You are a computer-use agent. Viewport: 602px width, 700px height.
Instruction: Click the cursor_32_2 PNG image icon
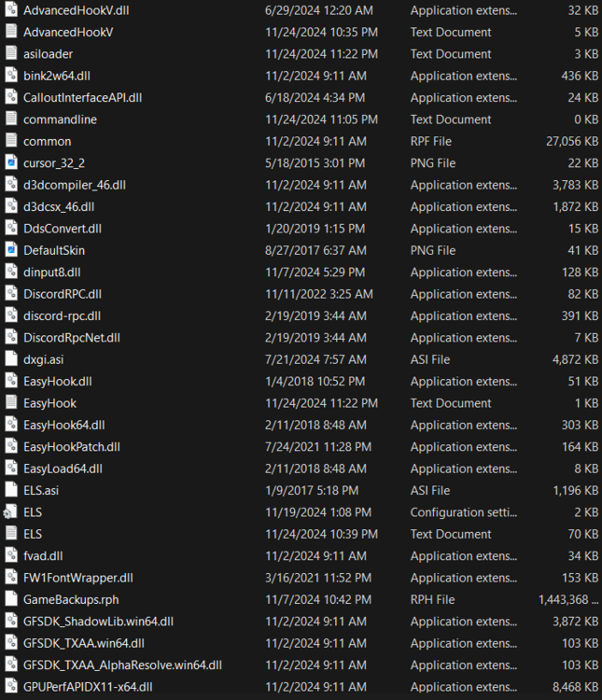tap(11, 163)
